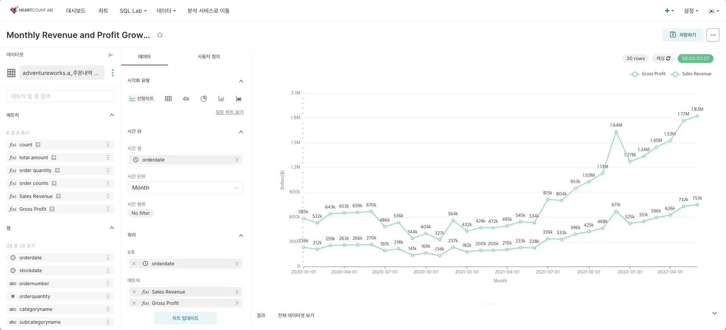Pick the bar chart visualization icon
The width and height of the screenshot is (726, 330).
click(221, 99)
